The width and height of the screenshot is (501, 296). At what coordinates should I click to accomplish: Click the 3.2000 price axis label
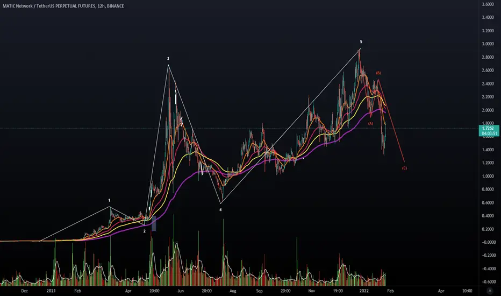tap(488, 31)
